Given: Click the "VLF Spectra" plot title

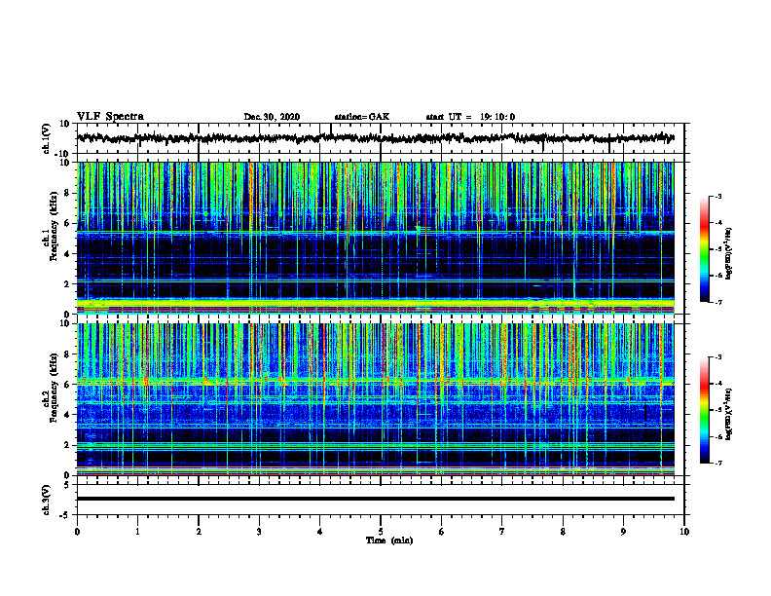Looking at the screenshot, I should click(x=110, y=117).
